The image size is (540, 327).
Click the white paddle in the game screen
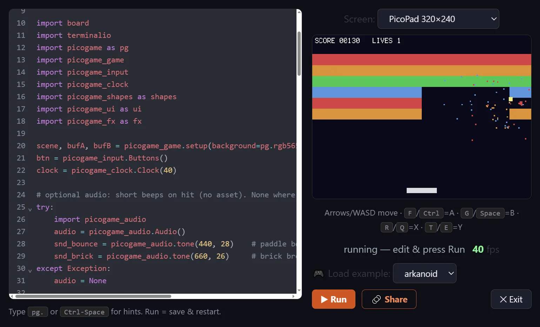421,190
